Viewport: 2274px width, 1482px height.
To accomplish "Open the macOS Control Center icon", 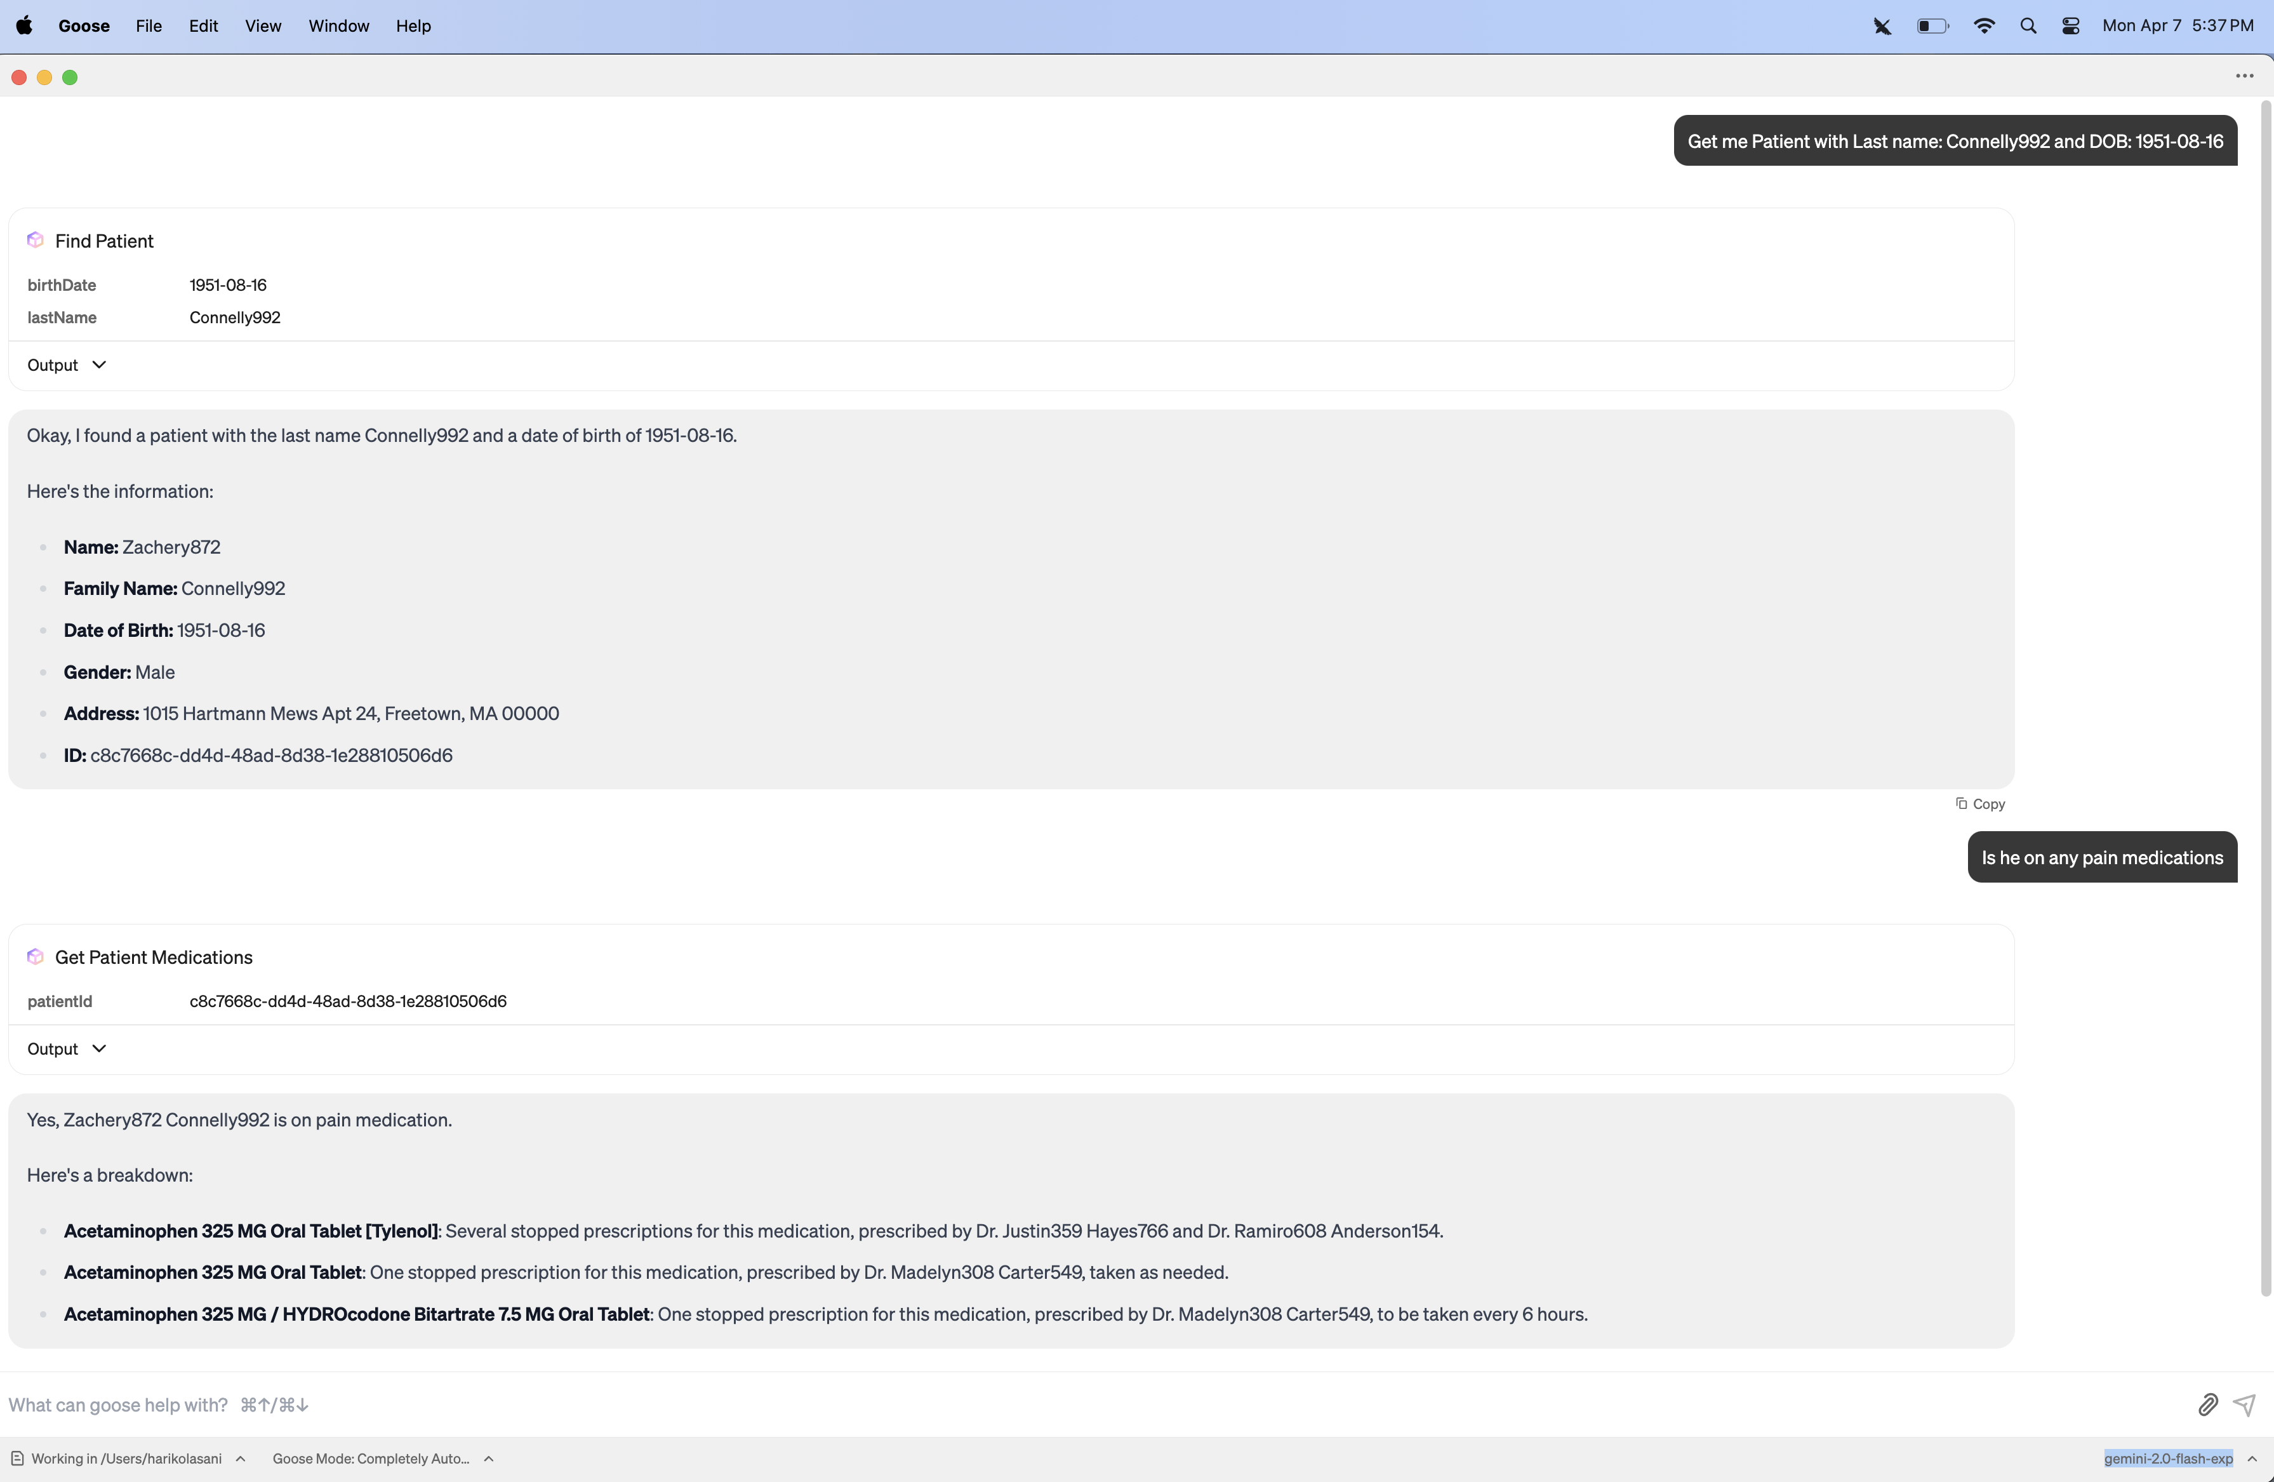I will (x=2070, y=26).
